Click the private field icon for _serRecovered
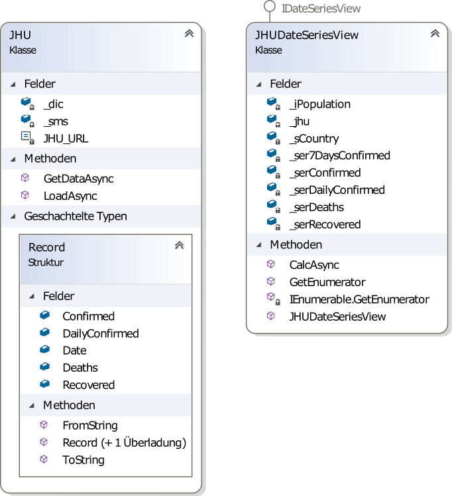The height and width of the screenshot is (496, 452). pyautogui.click(x=273, y=224)
